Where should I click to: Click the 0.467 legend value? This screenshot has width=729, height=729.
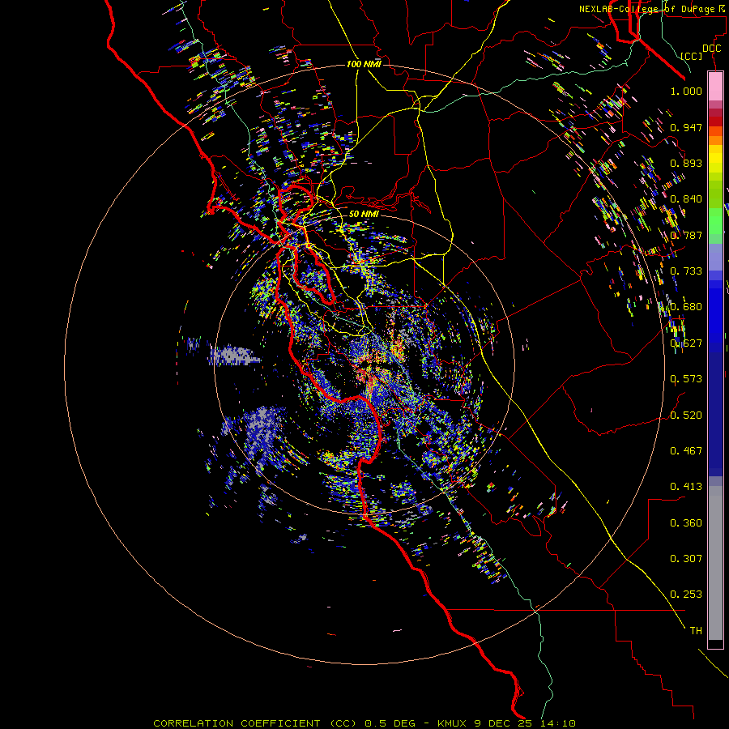[x=686, y=451]
